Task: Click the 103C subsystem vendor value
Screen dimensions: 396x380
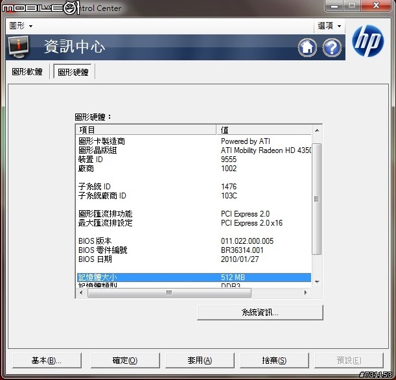Action: pos(229,196)
